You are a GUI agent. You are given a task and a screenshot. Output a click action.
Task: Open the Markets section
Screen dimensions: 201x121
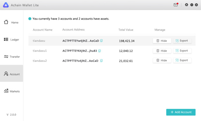click(x=11, y=91)
